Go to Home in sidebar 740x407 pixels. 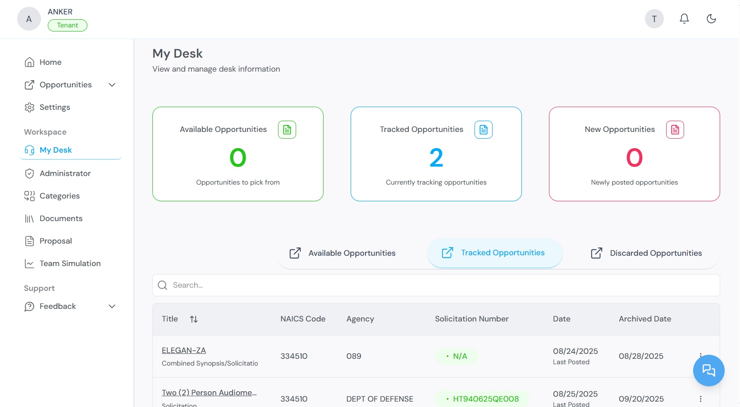(50, 62)
